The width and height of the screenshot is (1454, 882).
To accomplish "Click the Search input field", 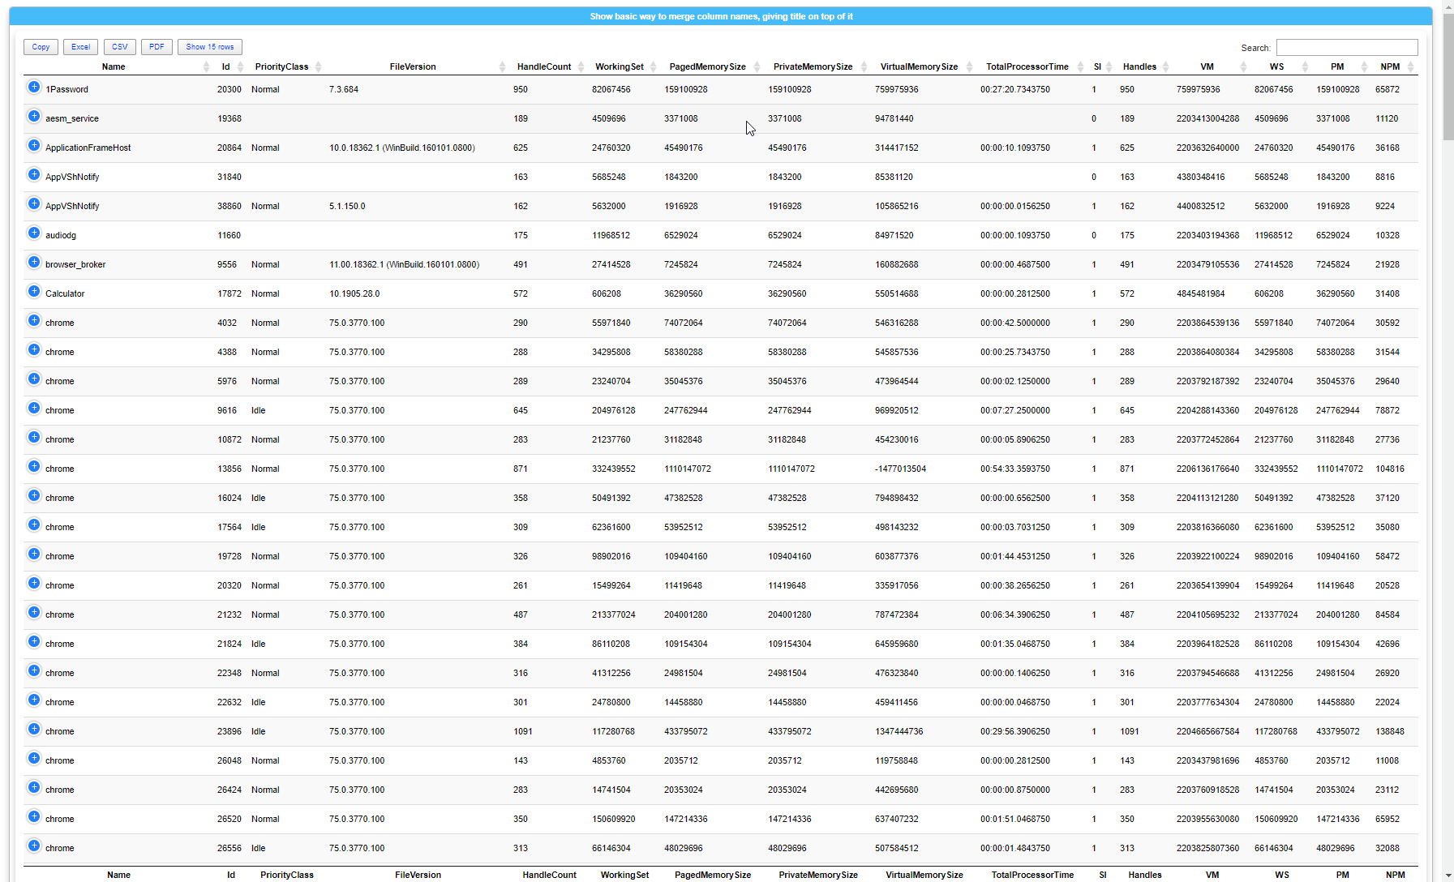I will pyautogui.click(x=1346, y=48).
